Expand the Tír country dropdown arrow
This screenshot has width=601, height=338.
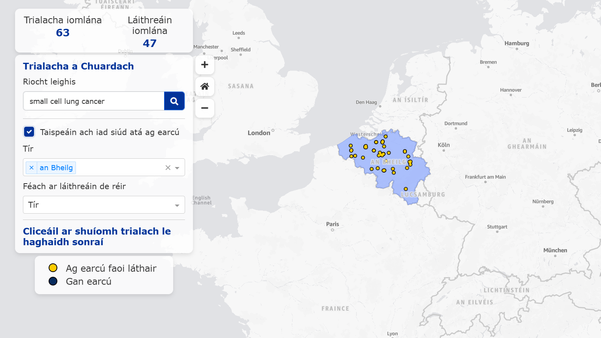tap(177, 168)
